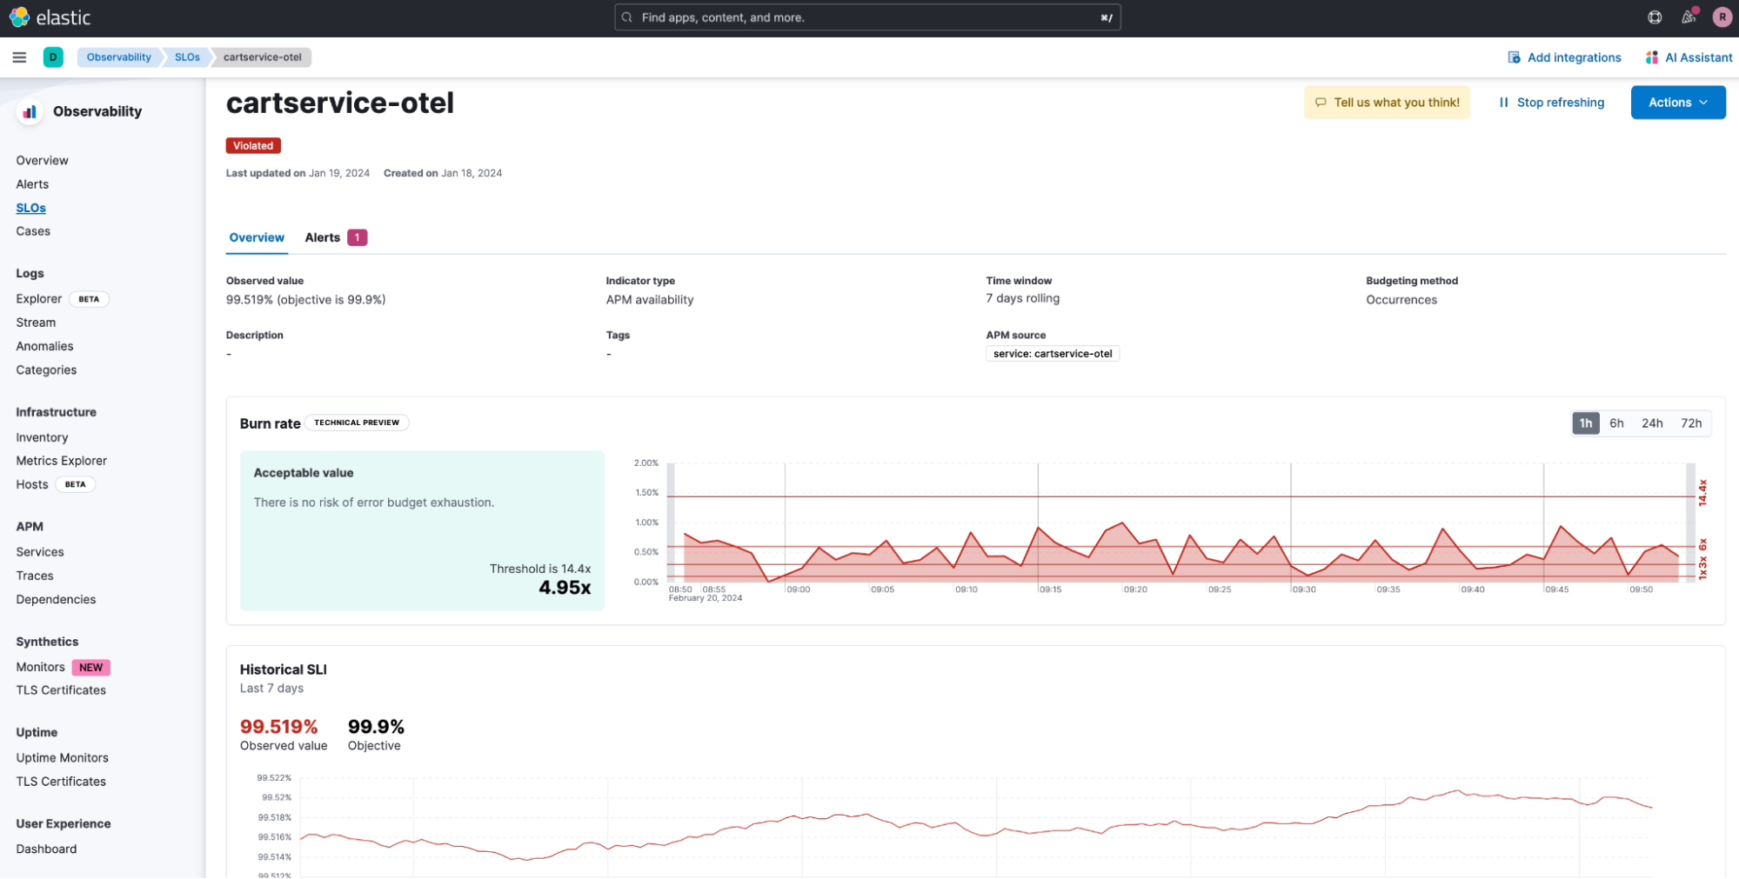Open the user profile avatar R
This screenshot has width=1739, height=879.
coord(1722,17)
